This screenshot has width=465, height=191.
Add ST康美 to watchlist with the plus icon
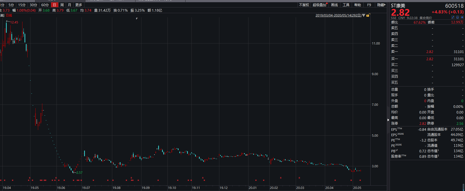[462, 17]
